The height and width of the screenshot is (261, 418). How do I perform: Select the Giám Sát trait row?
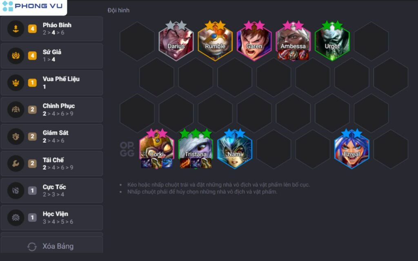pyautogui.click(x=52, y=136)
